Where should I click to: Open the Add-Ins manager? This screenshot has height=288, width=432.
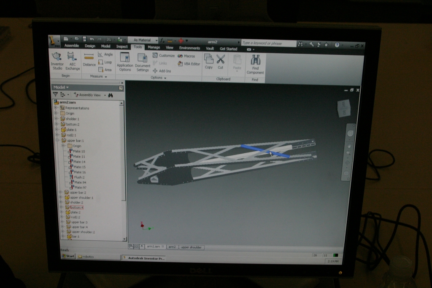point(162,71)
